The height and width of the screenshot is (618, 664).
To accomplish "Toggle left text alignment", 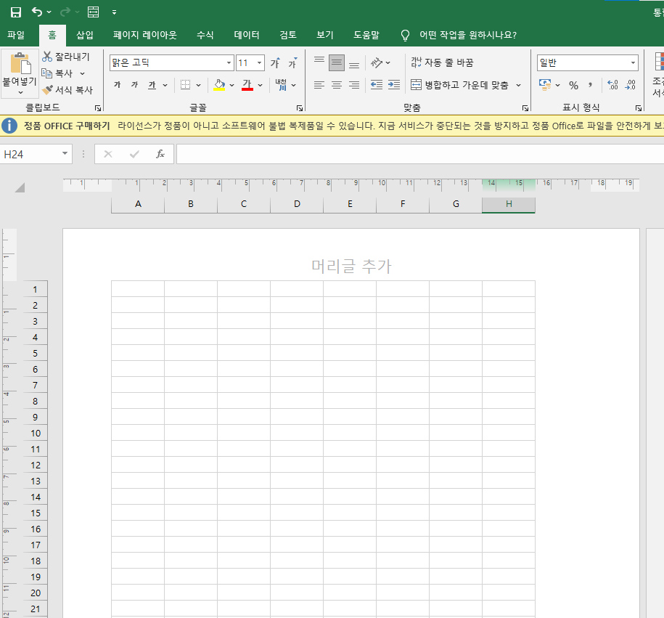I will (319, 85).
